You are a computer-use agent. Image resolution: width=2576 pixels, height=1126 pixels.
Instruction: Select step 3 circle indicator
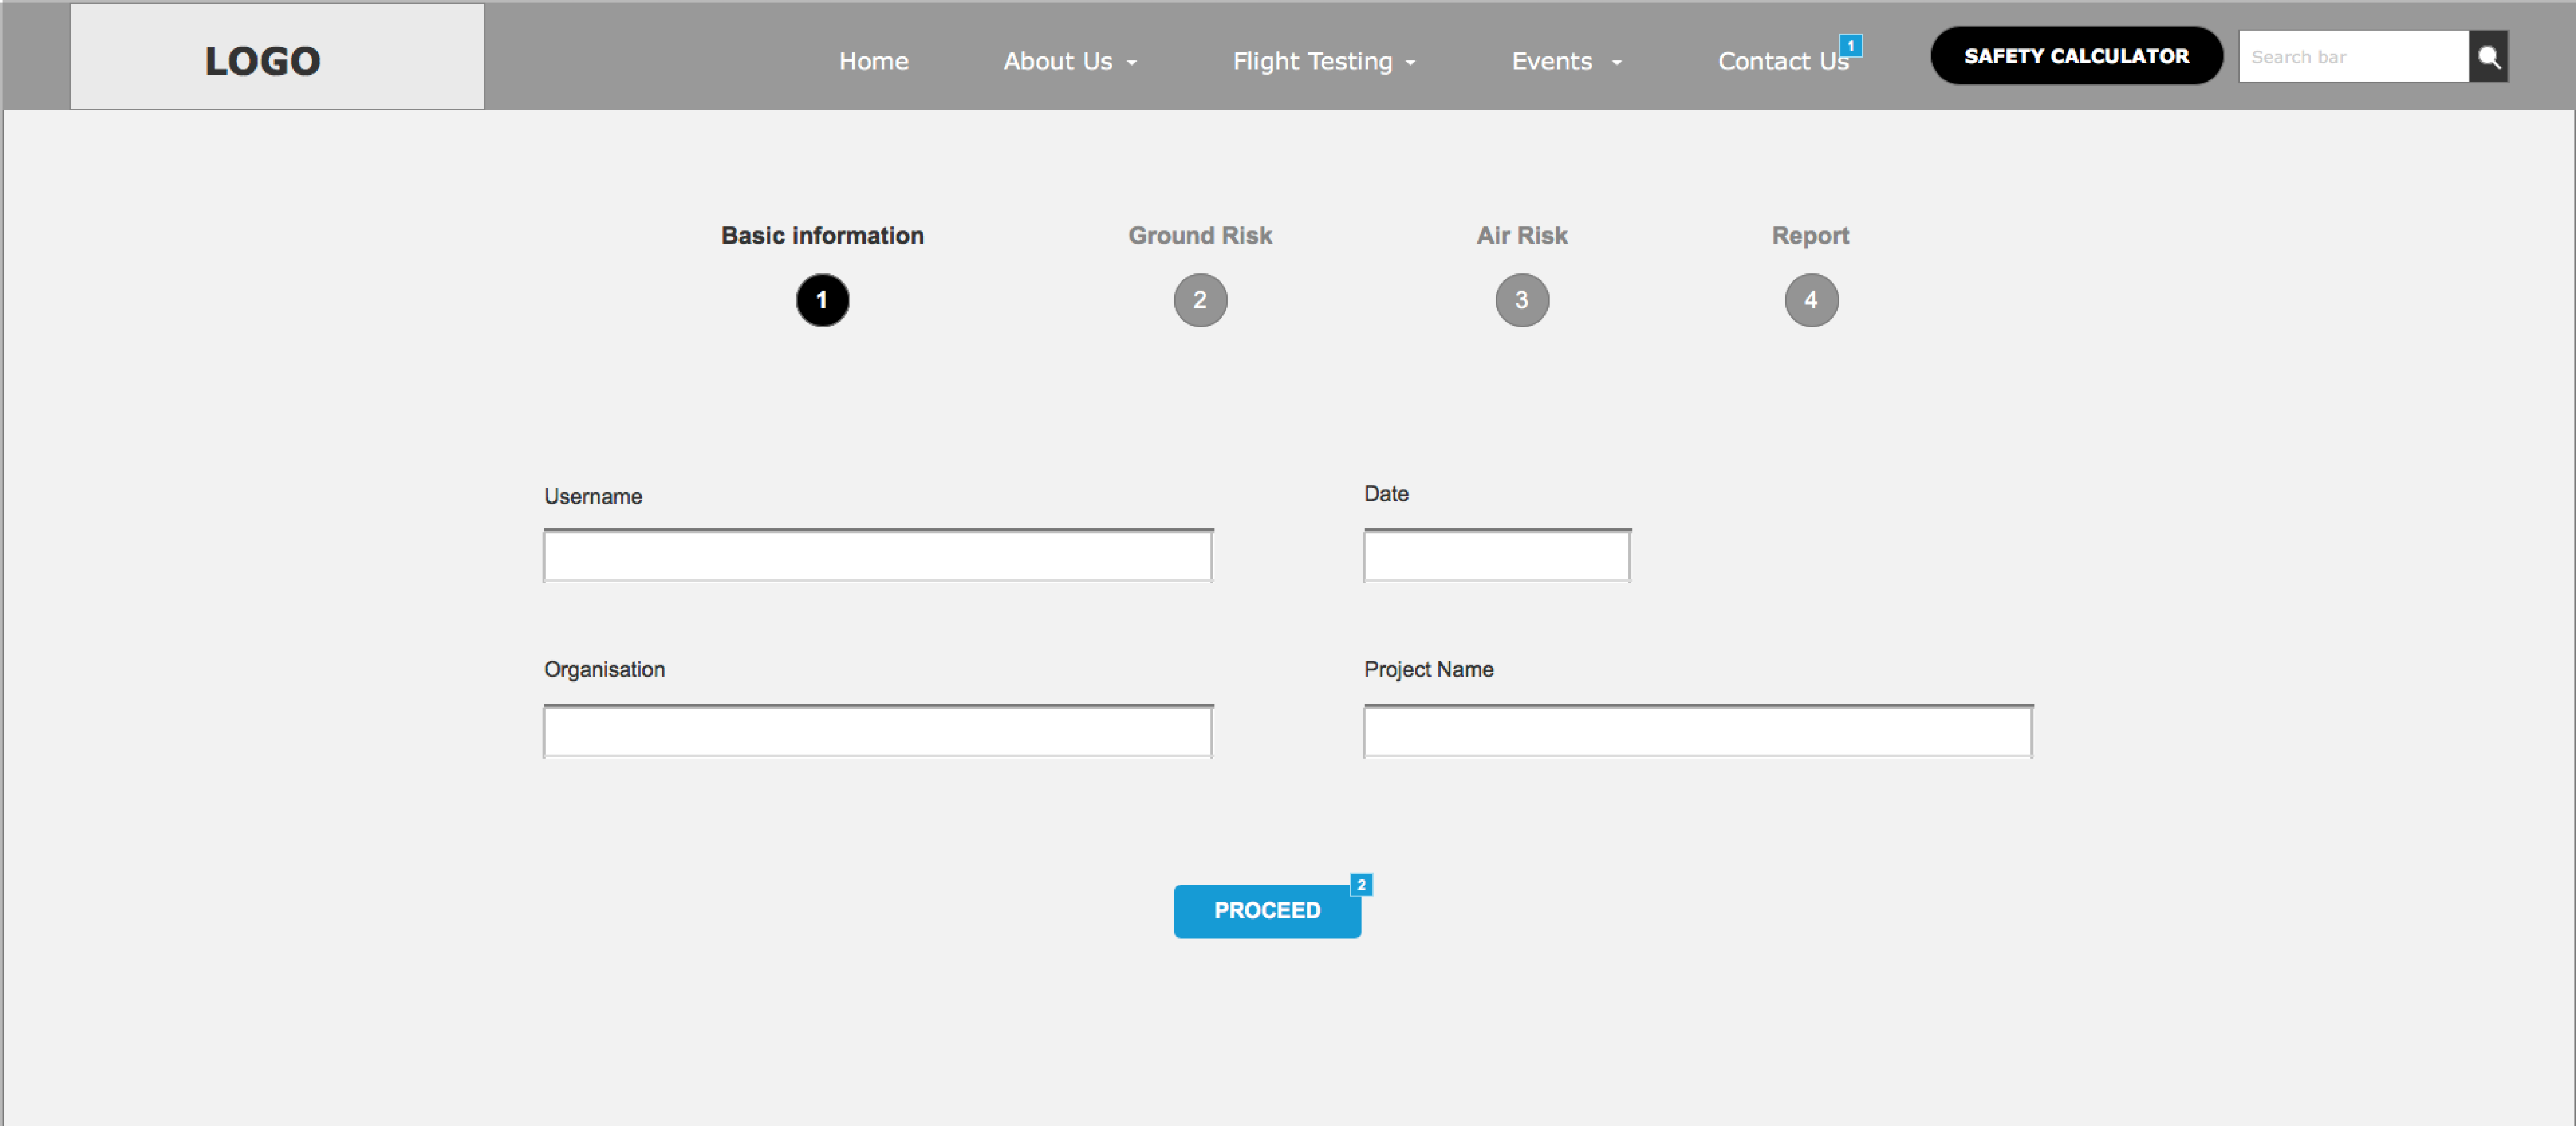click(1521, 300)
